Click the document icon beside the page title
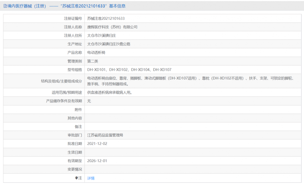Screen dimensions: 304x184 5,6
